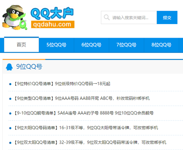Go to the 首页 tab
The height and width of the screenshot is (150, 183).
coord(21,45)
